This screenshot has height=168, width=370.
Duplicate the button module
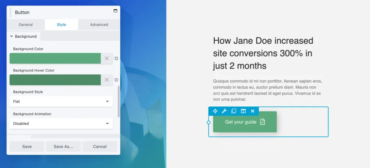(234, 111)
